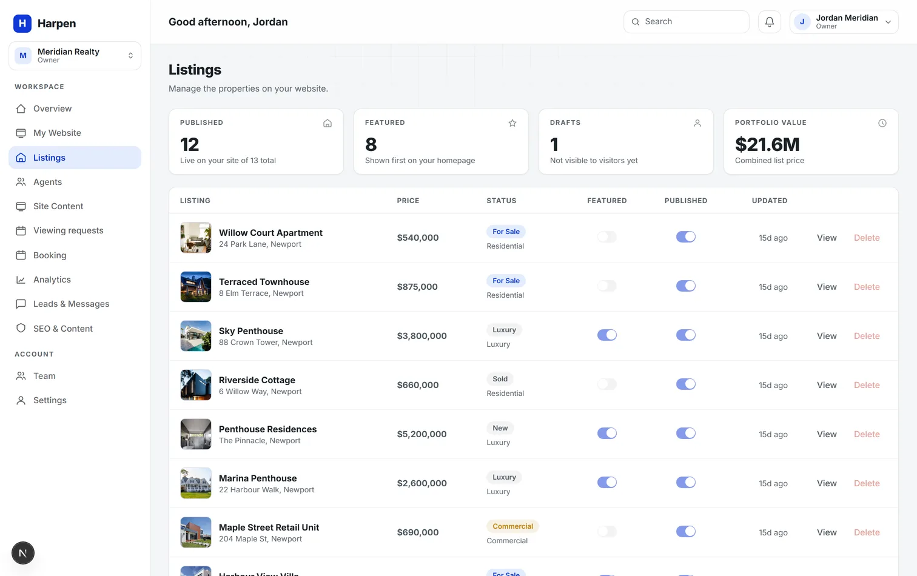Image resolution: width=917 pixels, height=576 pixels.
Task: Click the Riverside Cottage listing title
Action: (x=257, y=380)
